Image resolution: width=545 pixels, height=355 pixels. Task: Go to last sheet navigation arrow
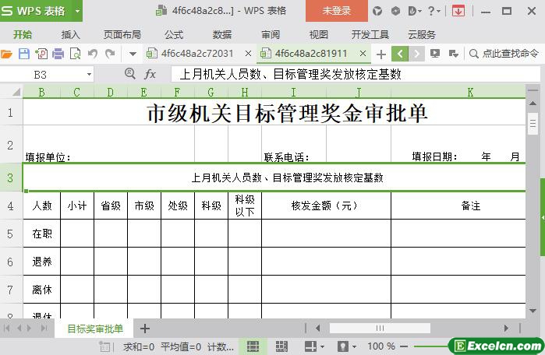(44, 328)
